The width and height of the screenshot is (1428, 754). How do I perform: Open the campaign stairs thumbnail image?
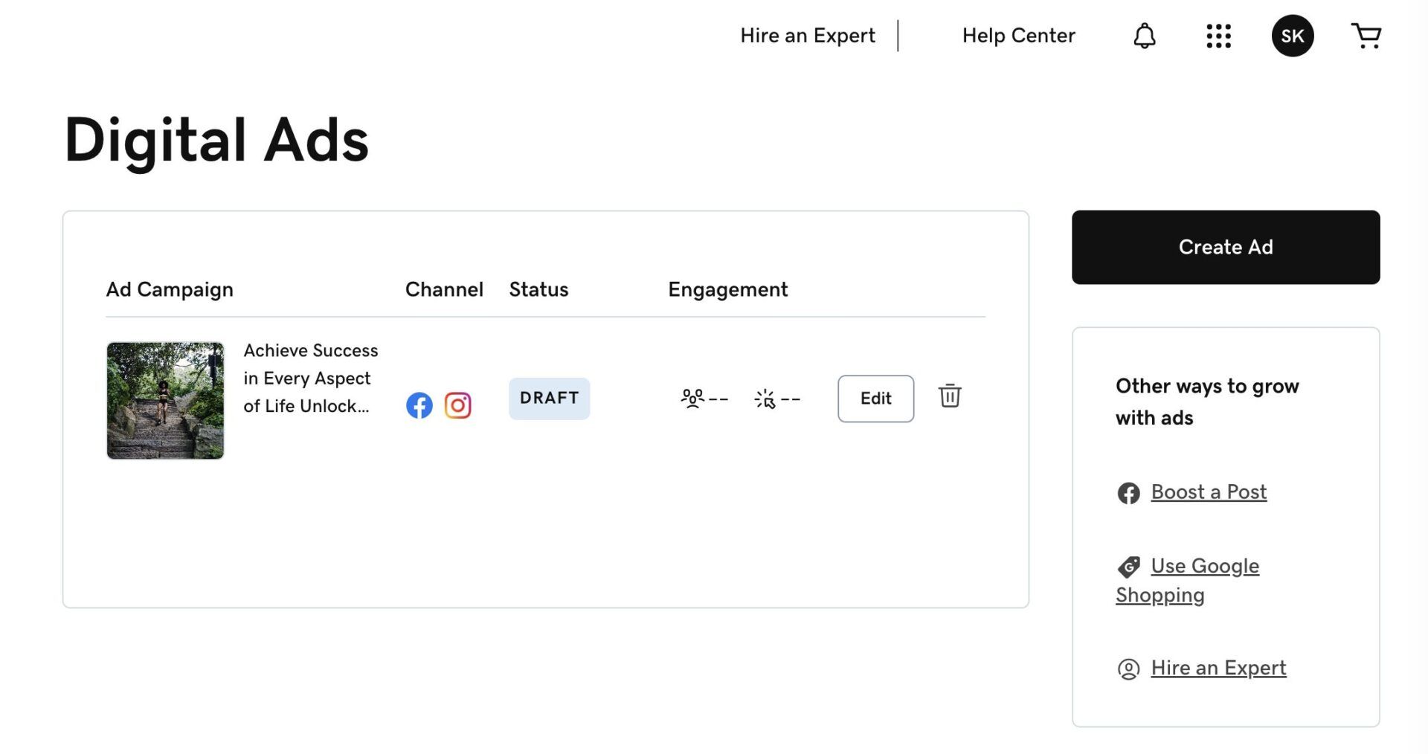(165, 401)
